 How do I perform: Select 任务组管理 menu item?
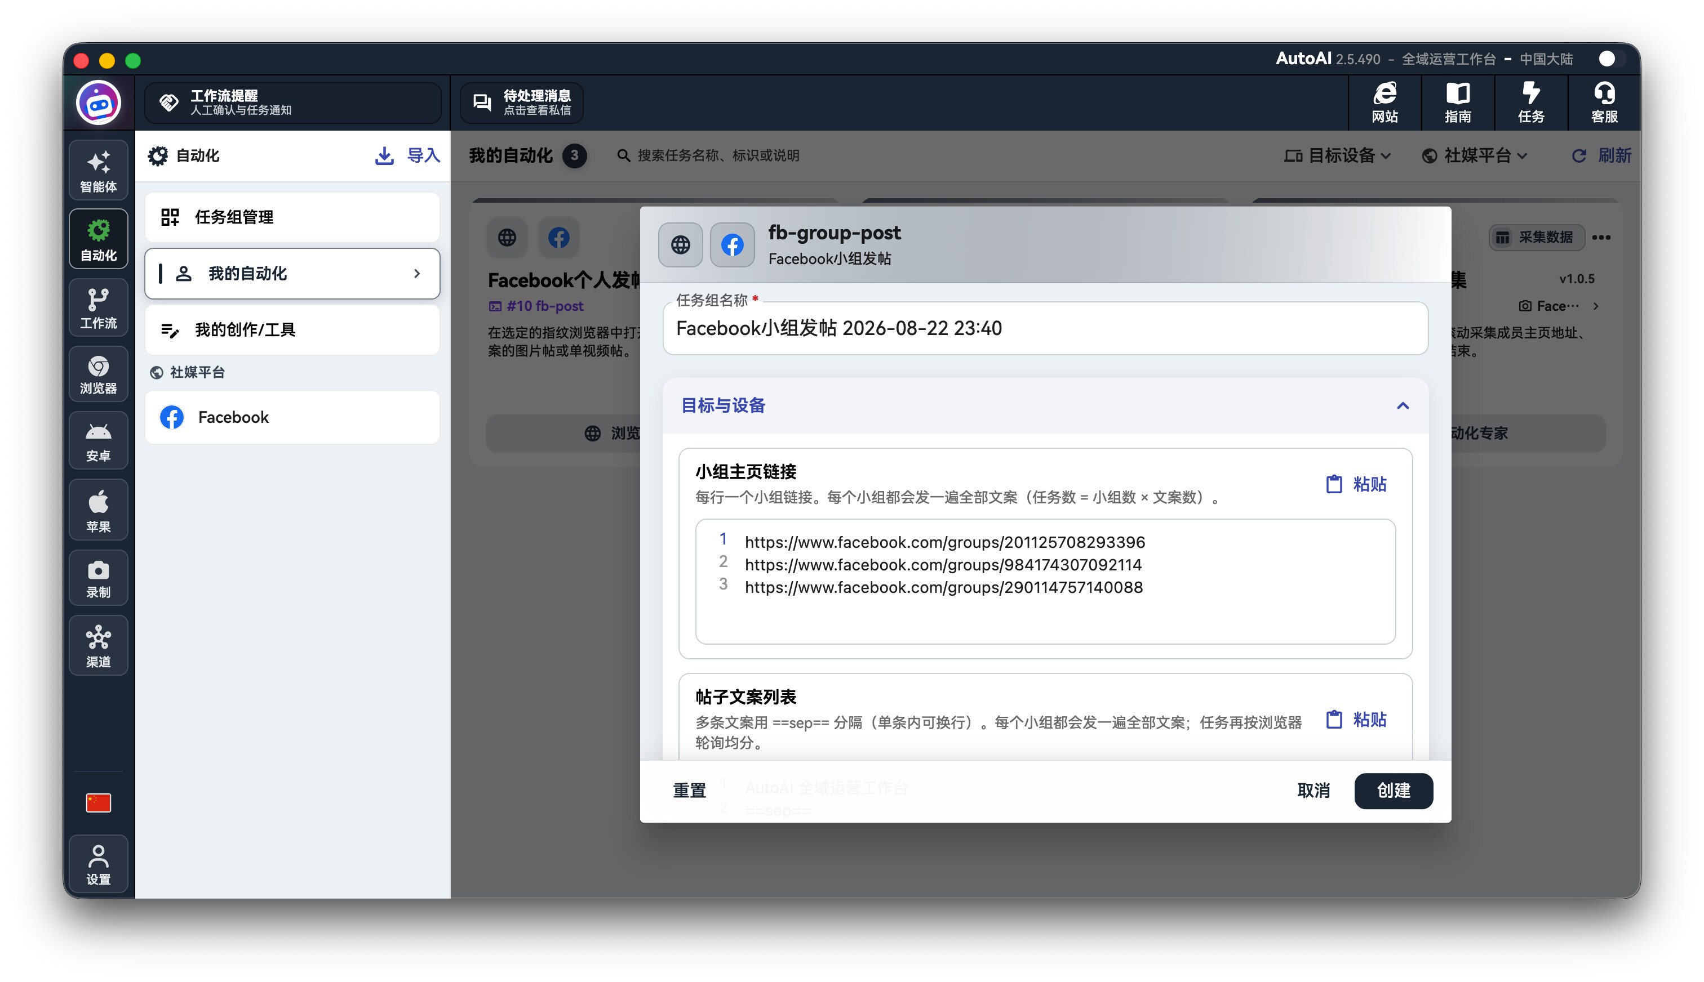coord(292,217)
